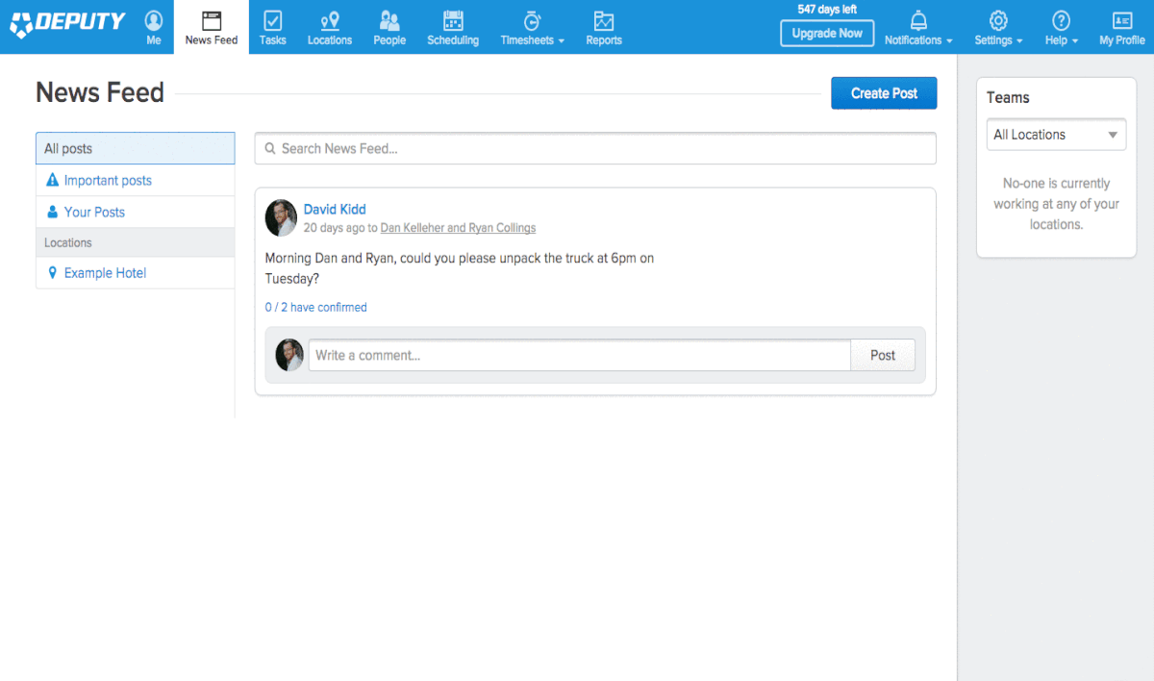Open the Reports chart icon
This screenshot has width=1154, height=681.
pyautogui.click(x=604, y=21)
